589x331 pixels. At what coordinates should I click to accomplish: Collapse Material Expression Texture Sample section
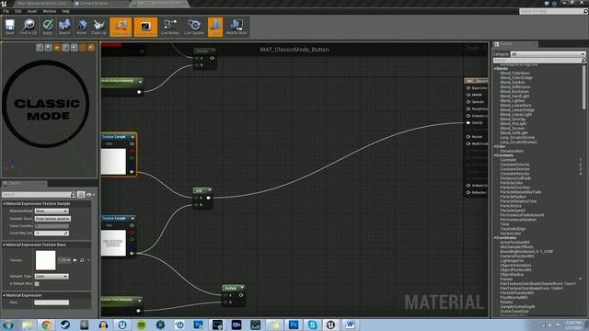tap(4, 203)
